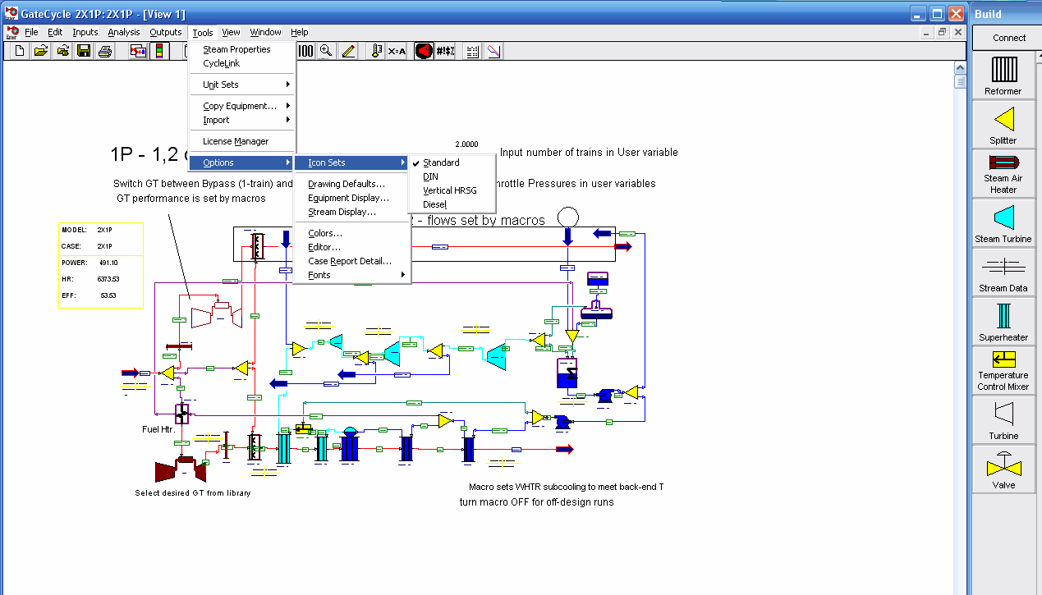The height and width of the screenshot is (595, 1042).
Task: Open the Analysis menu
Action: (124, 32)
